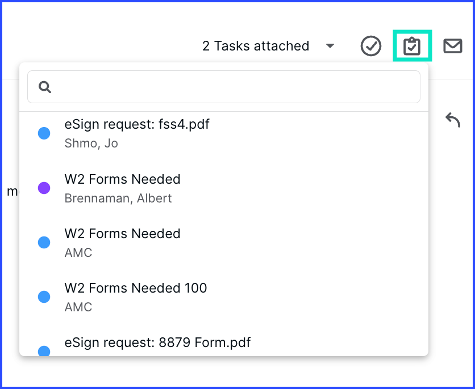Click the circled checkmark complete icon
475x389 pixels.
coord(371,46)
